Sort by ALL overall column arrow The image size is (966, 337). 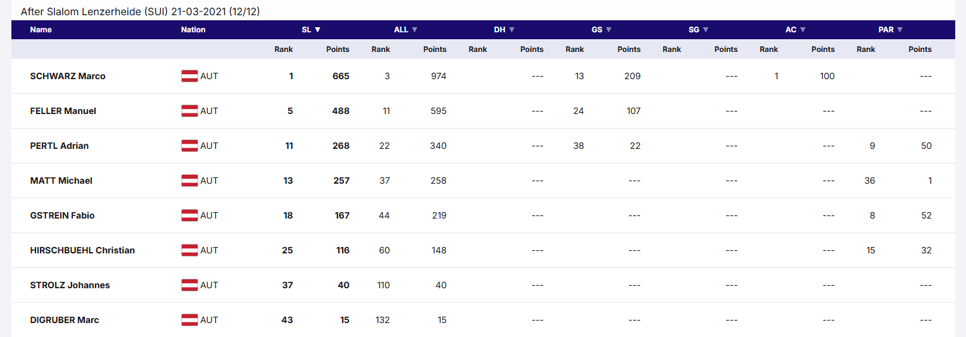click(415, 30)
